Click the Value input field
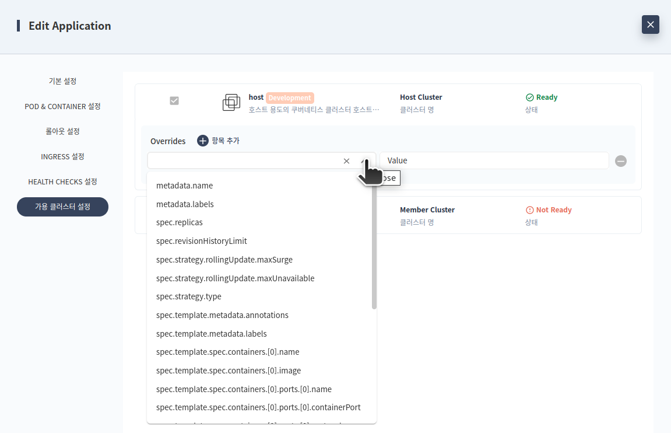The width and height of the screenshot is (671, 433). click(x=494, y=160)
